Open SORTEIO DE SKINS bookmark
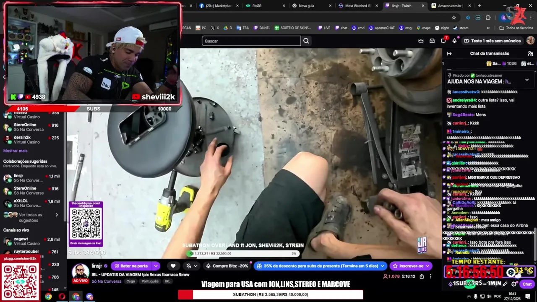 (293, 28)
